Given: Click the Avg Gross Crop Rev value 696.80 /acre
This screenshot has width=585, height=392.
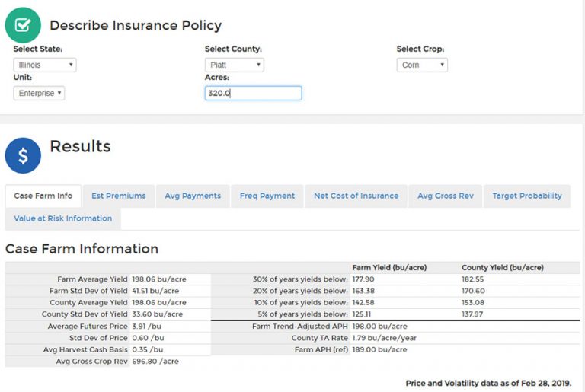Looking at the screenshot, I should point(155,362).
